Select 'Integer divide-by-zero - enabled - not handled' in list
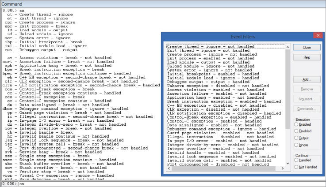326x187 pixels. pyautogui.click(x=226, y=145)
